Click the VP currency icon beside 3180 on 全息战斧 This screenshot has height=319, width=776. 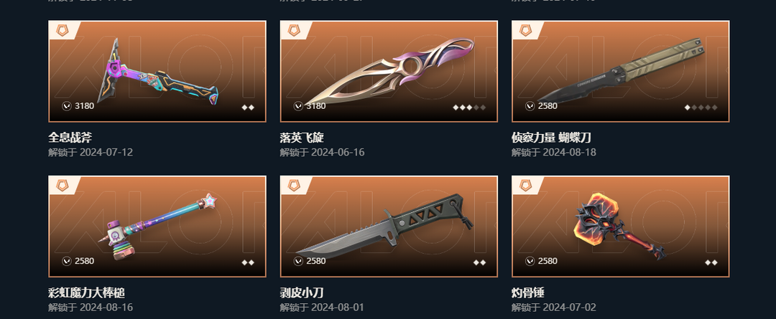[67, 106]
